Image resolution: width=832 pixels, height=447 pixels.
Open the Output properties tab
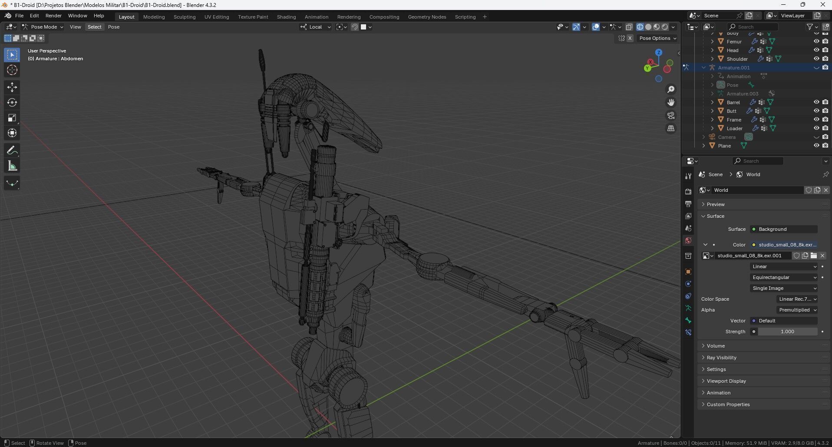tap(688, 204)
